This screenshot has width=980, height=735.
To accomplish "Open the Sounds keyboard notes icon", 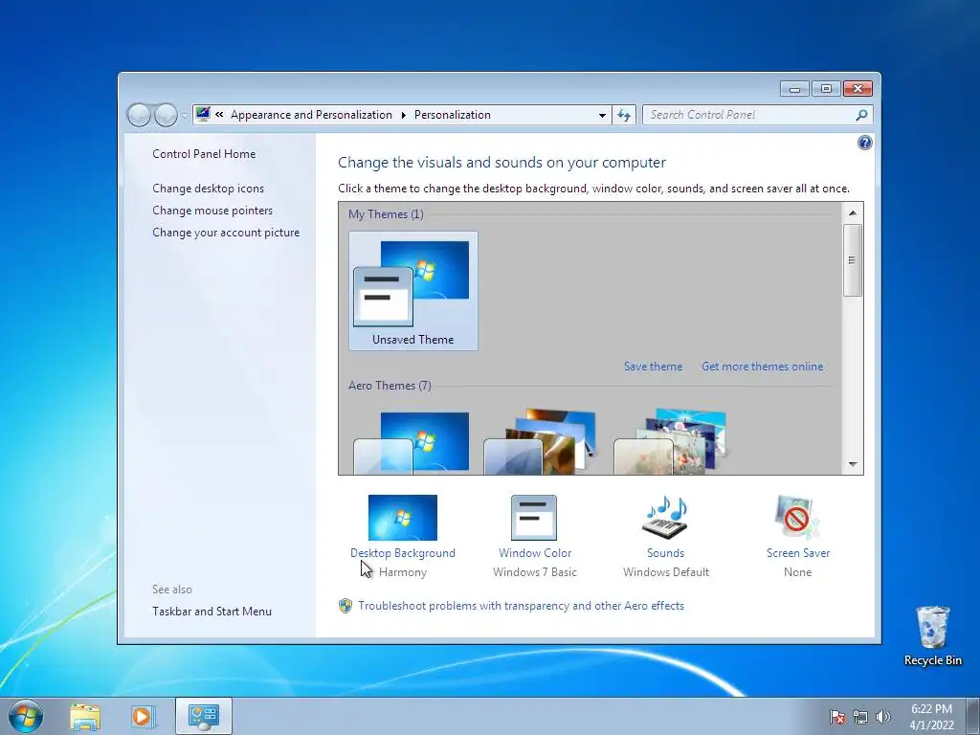I will 665,518.
